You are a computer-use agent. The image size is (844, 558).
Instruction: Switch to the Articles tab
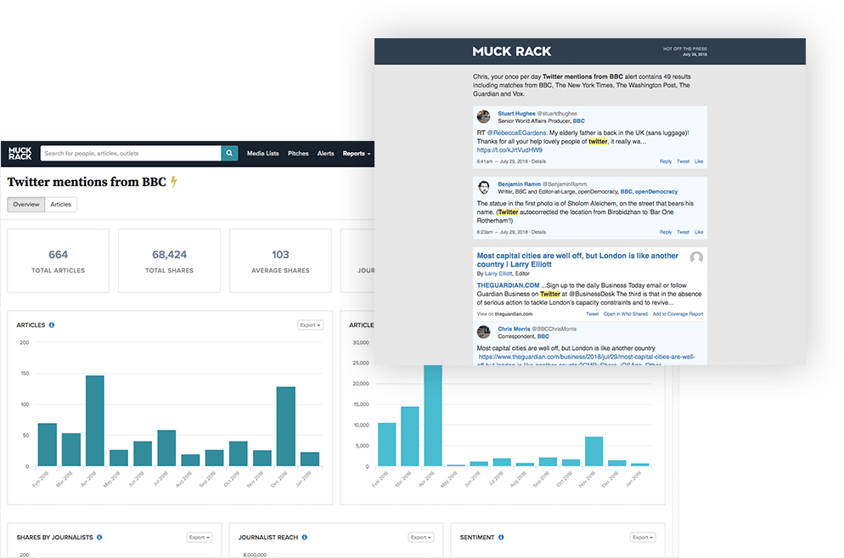61,204
